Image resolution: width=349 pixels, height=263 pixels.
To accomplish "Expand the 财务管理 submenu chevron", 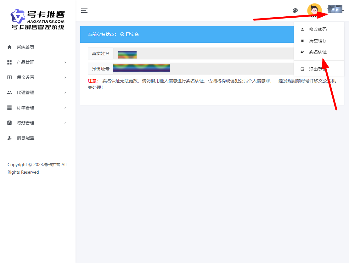I will (x=65, y=122).
